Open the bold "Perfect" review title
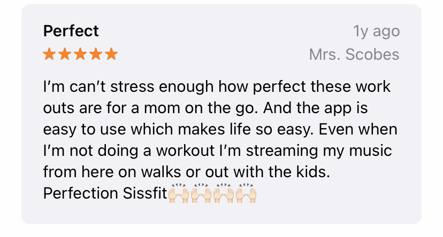This screenshot has height=237, width=443. (x=71, y=31)
